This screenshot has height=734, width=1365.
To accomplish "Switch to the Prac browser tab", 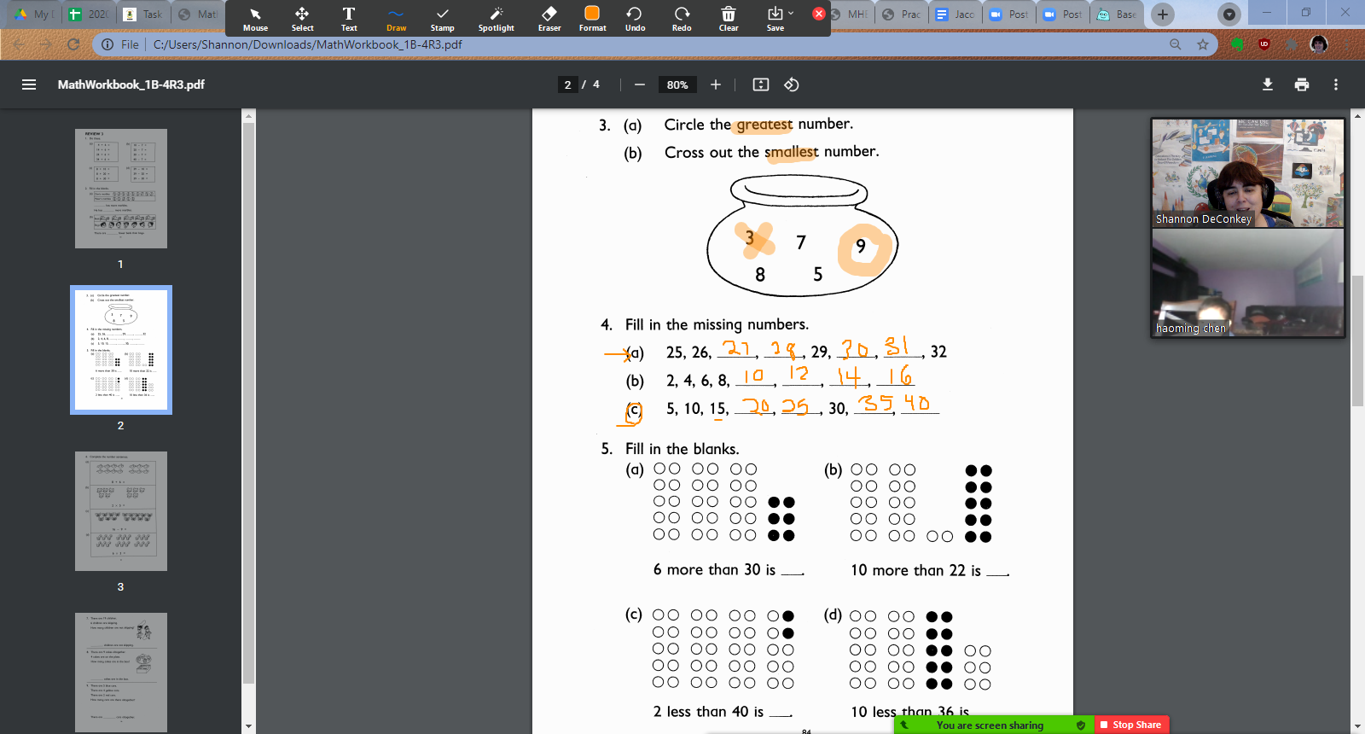I will [902, 15].
